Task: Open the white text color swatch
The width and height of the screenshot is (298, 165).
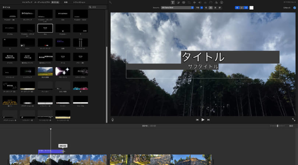Action: pos(252,8)
